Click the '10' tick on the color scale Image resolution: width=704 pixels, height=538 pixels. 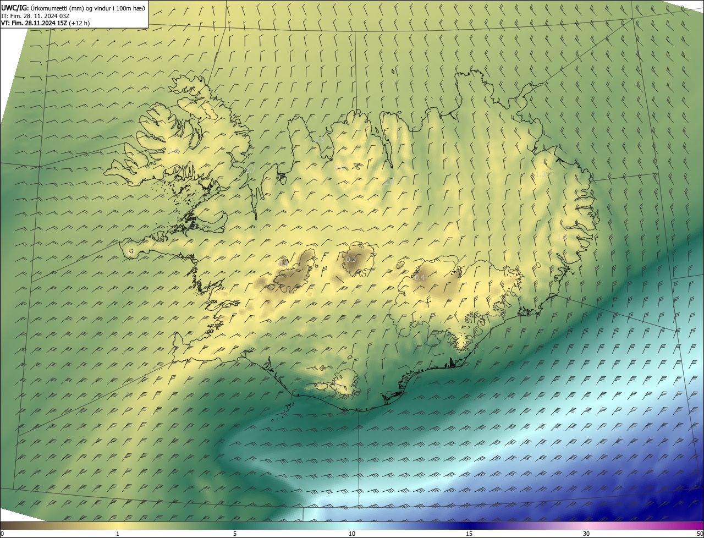tap(352, 534)
